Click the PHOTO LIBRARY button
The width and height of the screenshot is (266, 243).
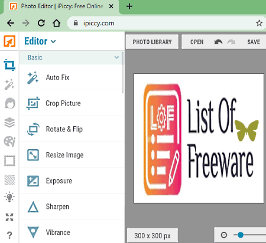(152, 42)
